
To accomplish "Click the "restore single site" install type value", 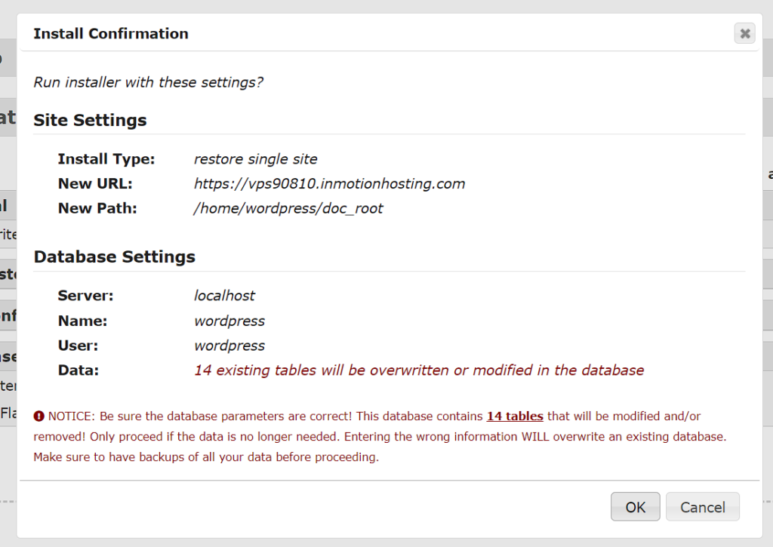I will pyautogui.click(x=255, y=159).
